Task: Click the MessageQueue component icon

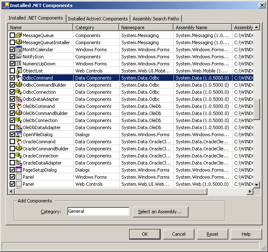Action: [x=19, y=35]
